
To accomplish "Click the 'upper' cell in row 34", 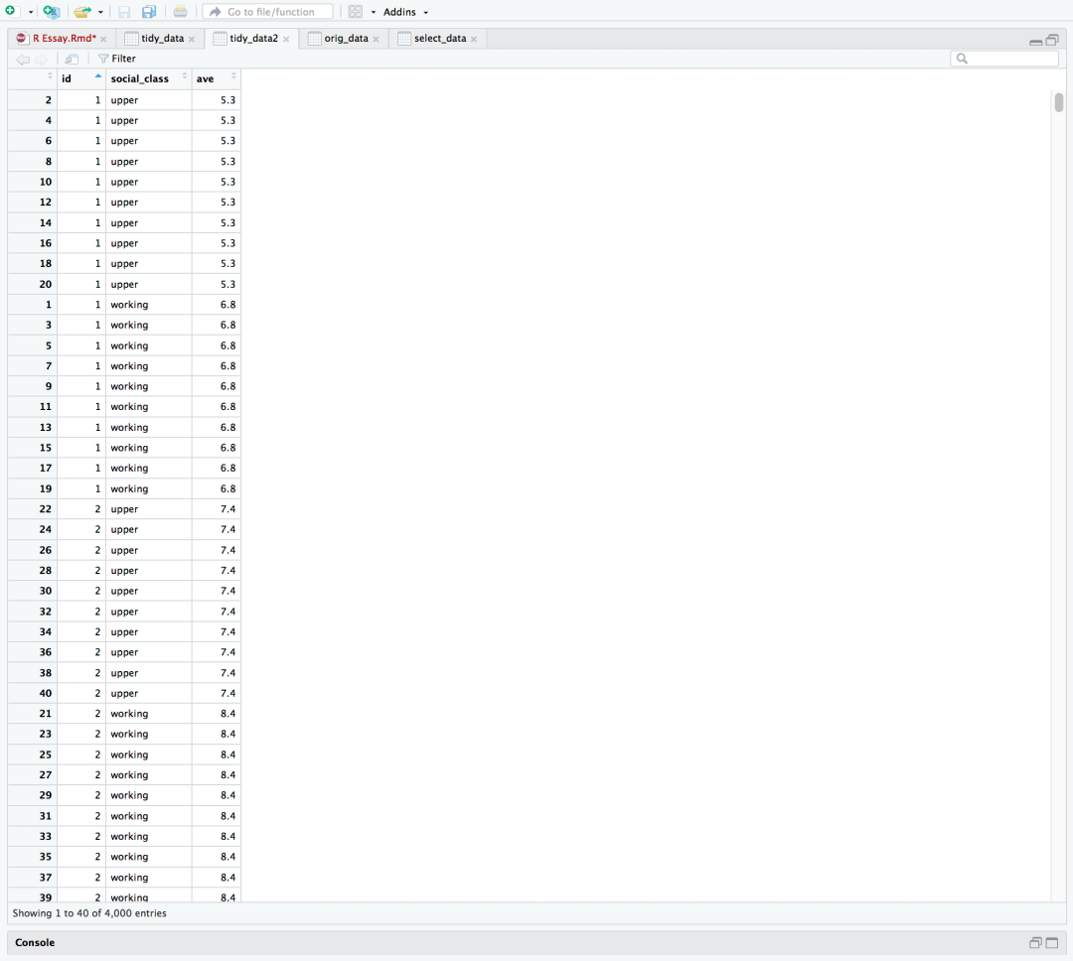I will (x=148, y=631).
